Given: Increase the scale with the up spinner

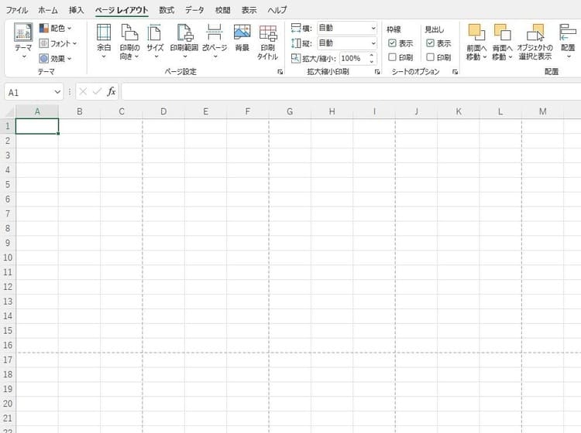Looking at the screenshot, I should (372, 55).
